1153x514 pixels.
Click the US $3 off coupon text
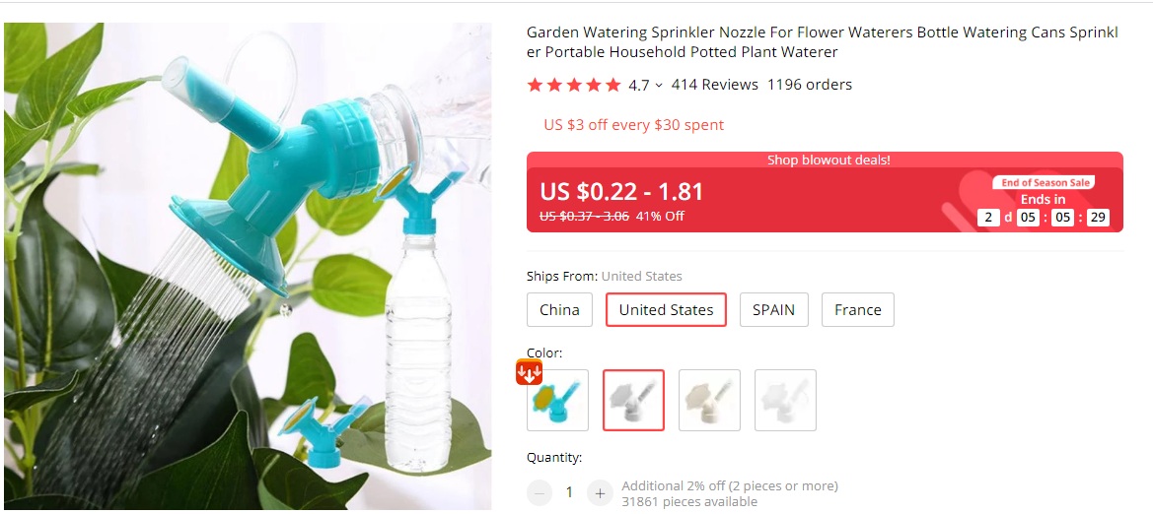(634, 125)
